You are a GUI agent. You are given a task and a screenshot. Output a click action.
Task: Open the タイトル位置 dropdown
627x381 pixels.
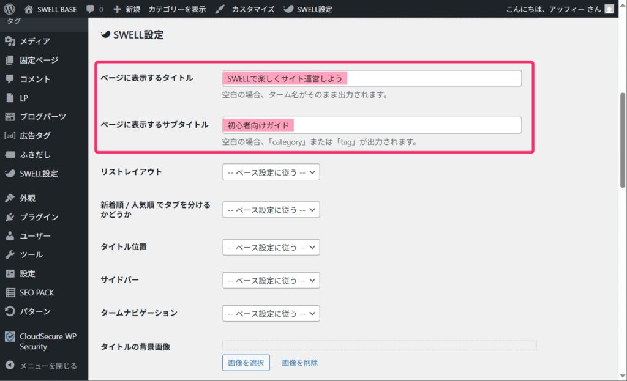[271, 247]
